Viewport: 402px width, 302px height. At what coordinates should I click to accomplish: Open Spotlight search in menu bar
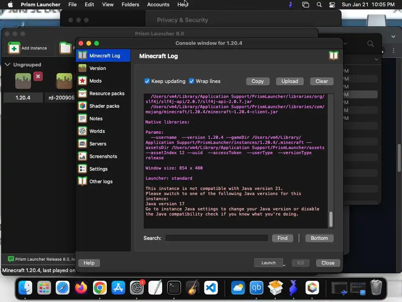point(319,5)
